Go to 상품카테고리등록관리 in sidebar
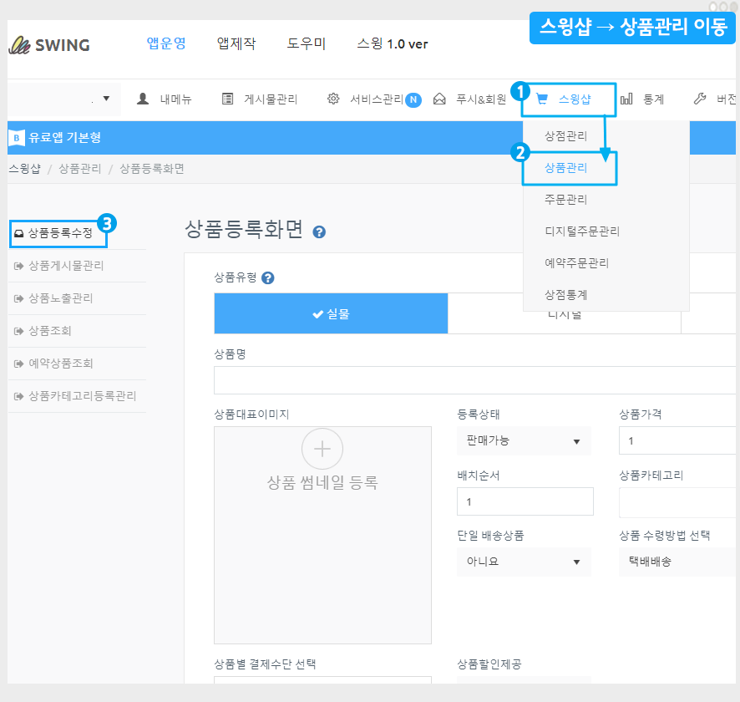Screen dimensions: 740x702 [x=82, y=396]
